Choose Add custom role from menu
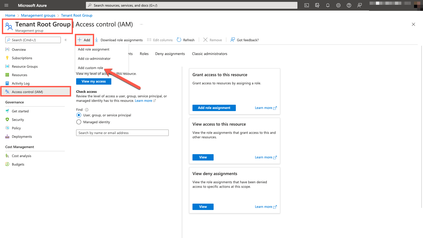 coord(90,68)
